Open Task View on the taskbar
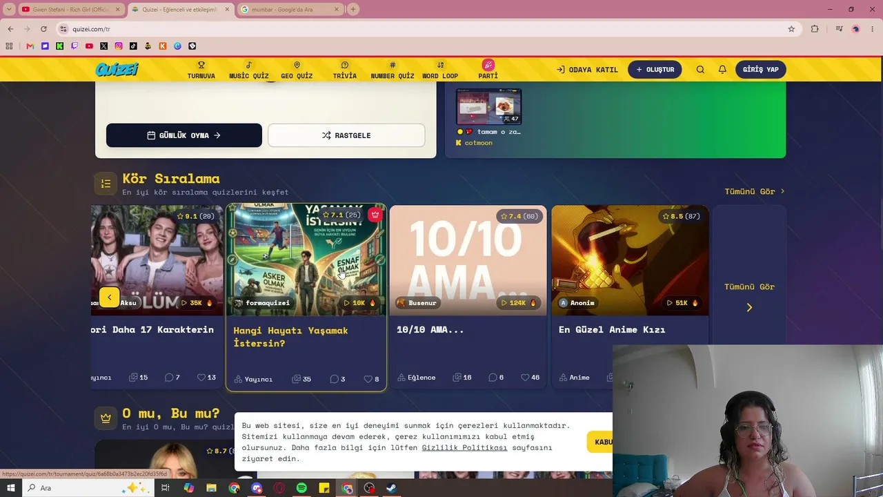 (166, 488)
